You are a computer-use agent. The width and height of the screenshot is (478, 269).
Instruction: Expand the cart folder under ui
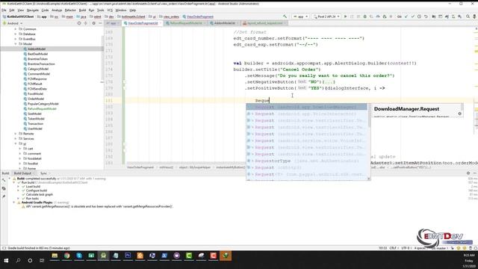20,149
